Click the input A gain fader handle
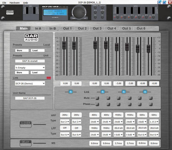 [64, 45]
